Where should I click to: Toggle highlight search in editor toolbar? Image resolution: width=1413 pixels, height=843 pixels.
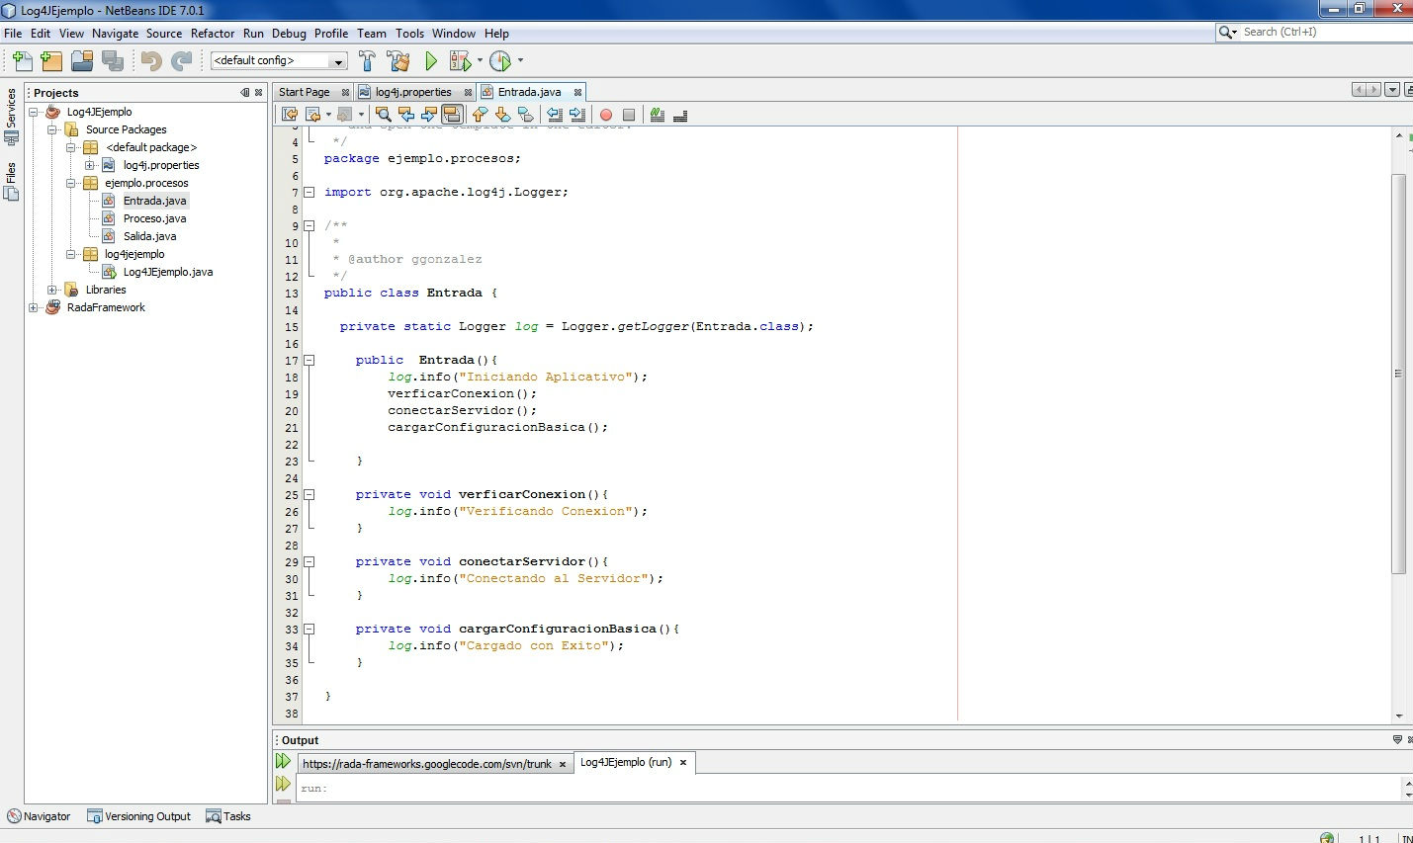[453, 114]
